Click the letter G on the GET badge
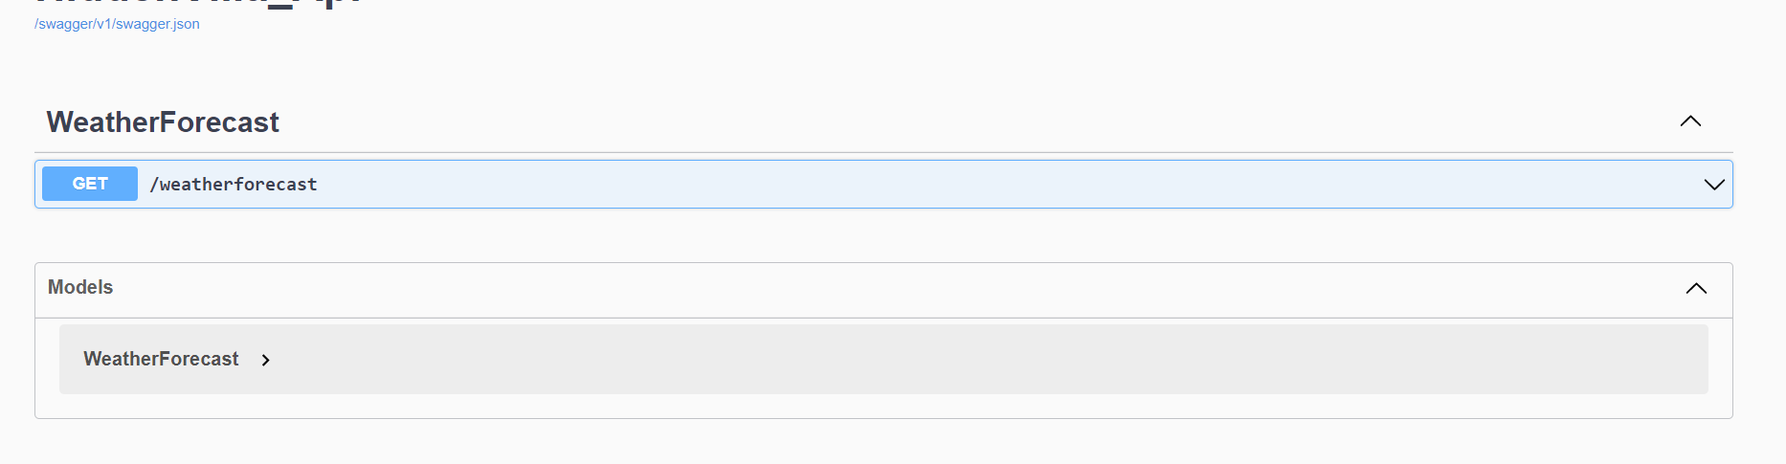This screenshot has width=1786, height=464. tap(78, 184)
